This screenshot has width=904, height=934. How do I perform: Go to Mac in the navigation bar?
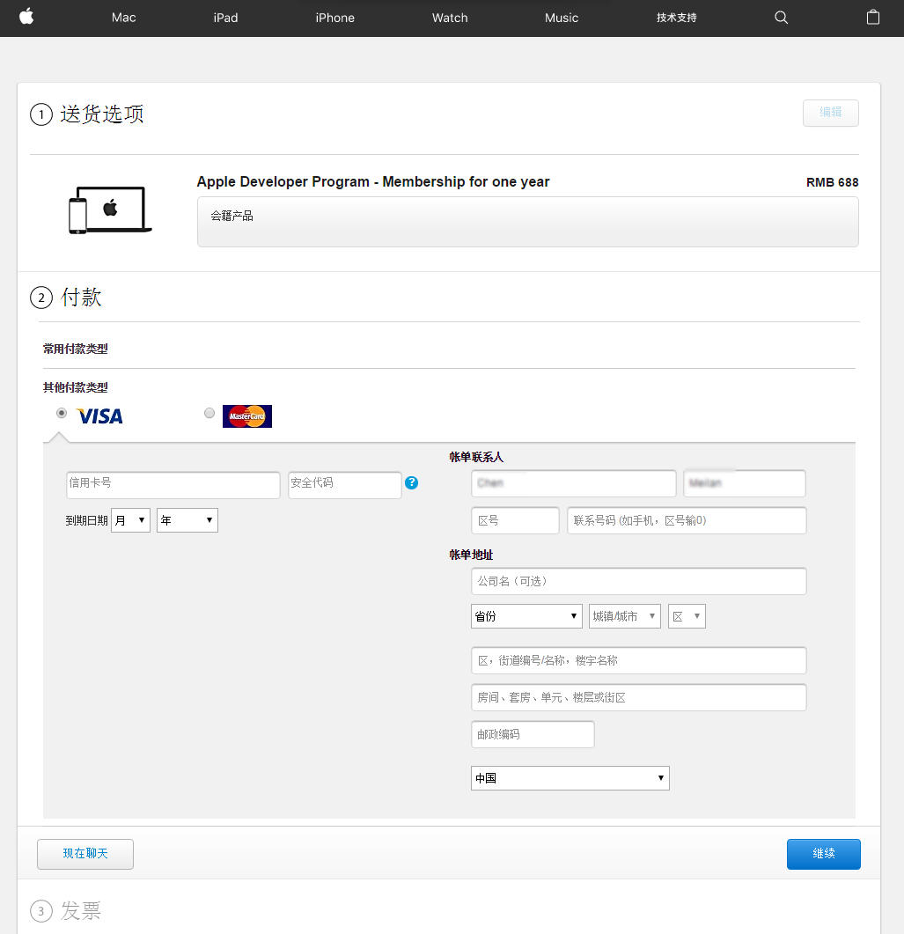124,18
